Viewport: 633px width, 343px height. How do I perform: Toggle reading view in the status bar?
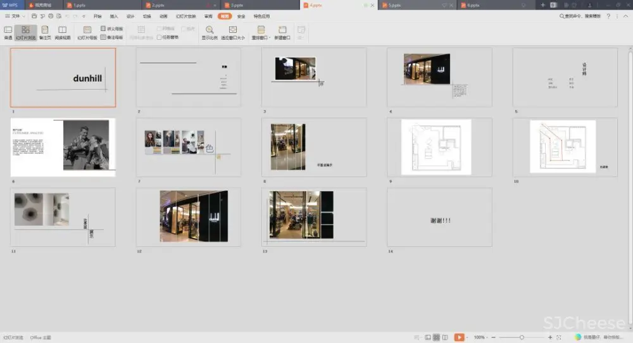coord(445,337)
